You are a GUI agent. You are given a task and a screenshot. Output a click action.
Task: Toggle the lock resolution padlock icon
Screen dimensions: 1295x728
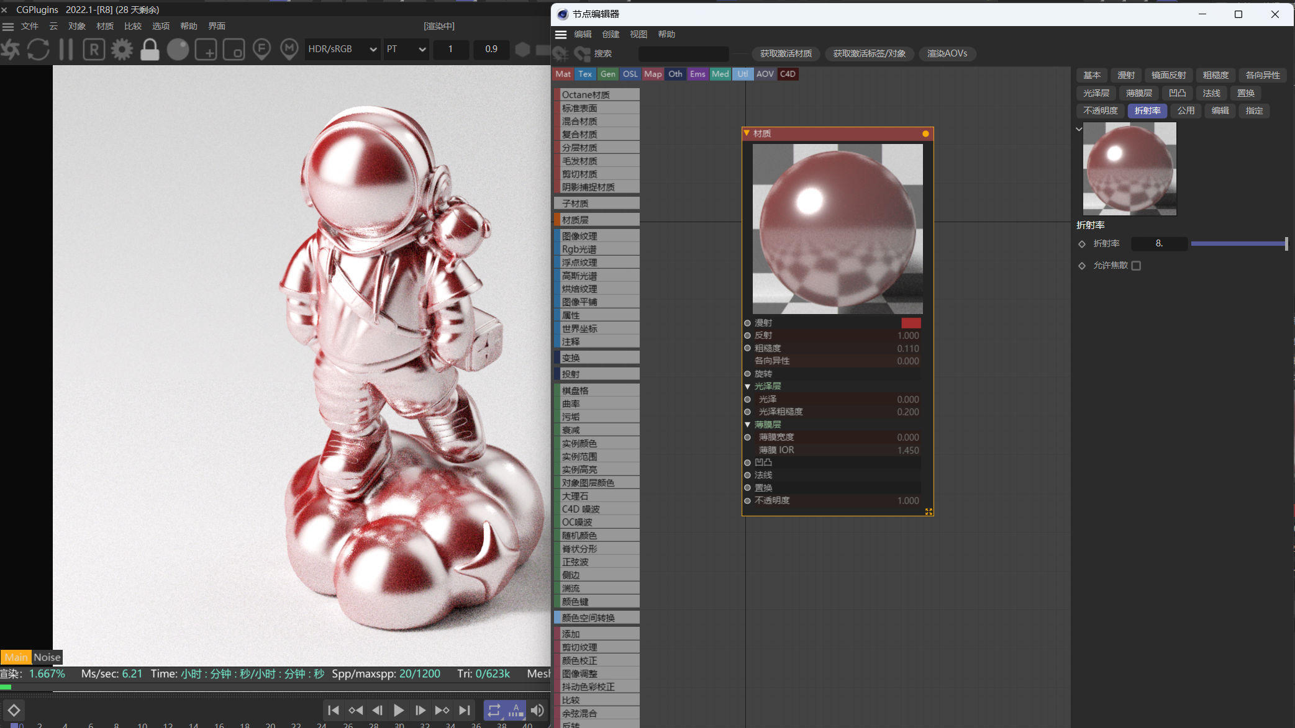(x=150, y=49)
